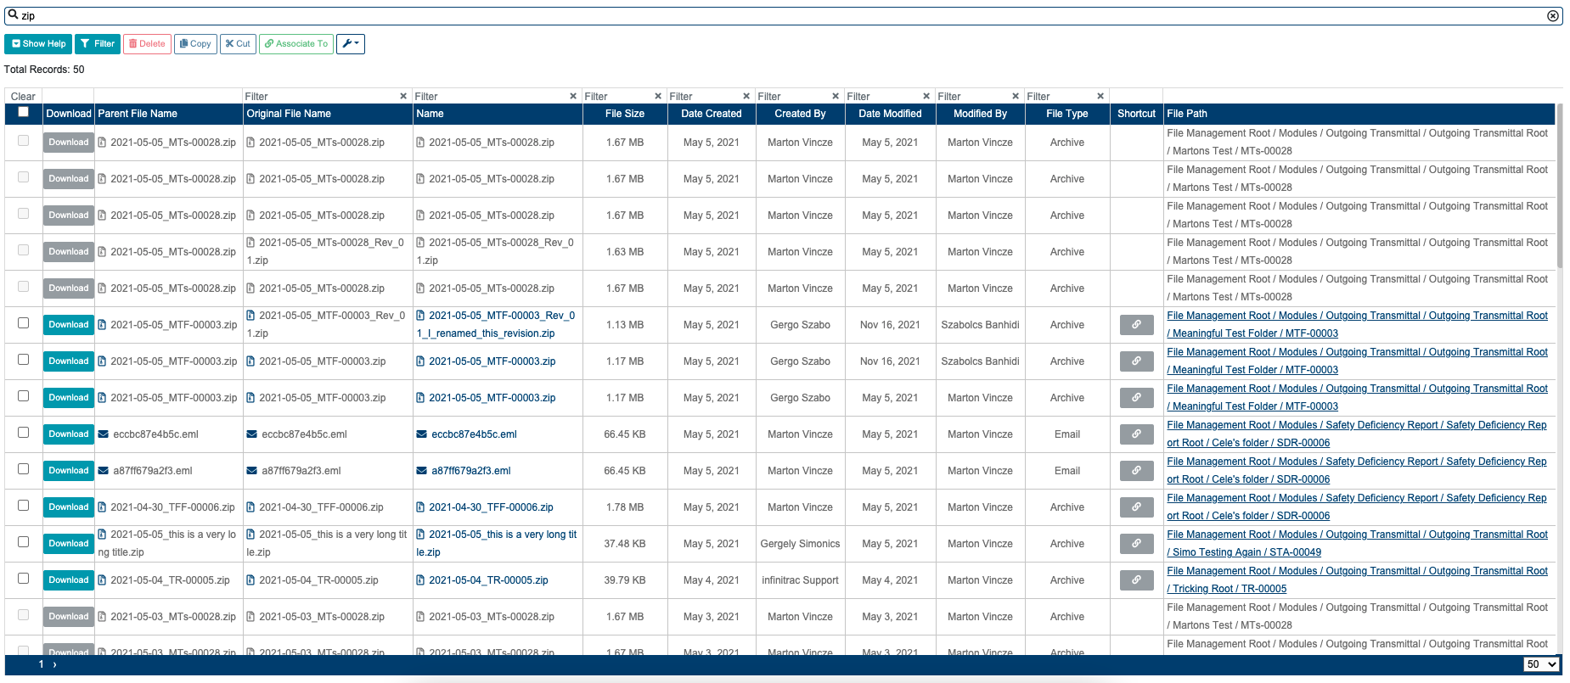Viewport: 1570px width, 683px height.
Task: Open the 2021-05-04_TR-00005.zip name link
Action: (488, 580)
